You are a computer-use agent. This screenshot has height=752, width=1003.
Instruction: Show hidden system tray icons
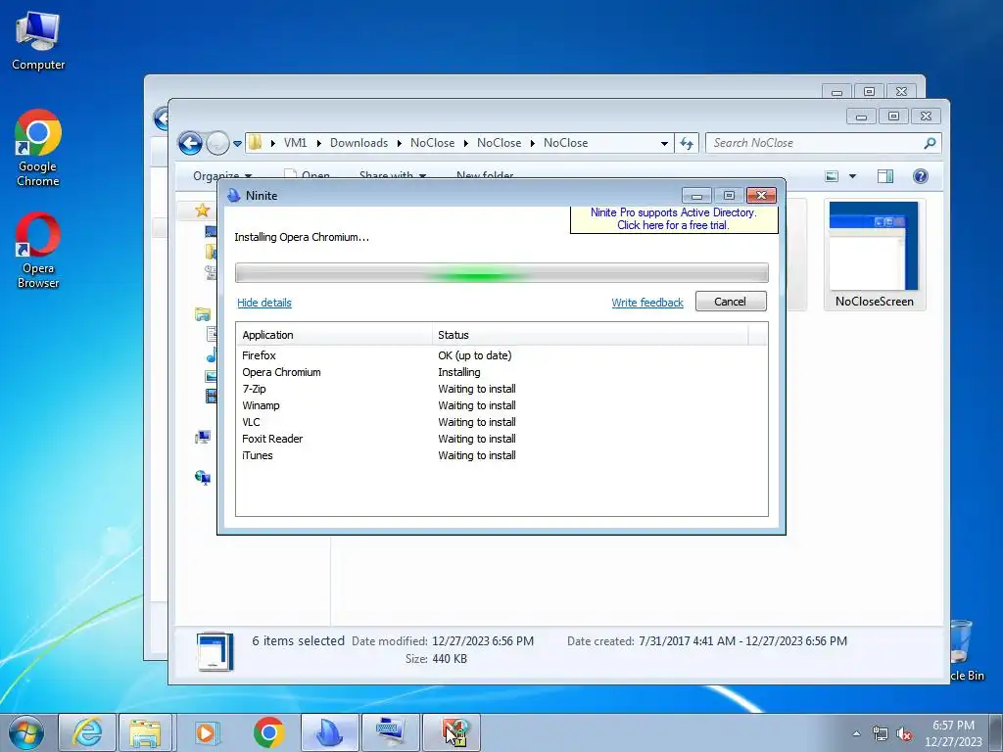[x=856, y=733]
